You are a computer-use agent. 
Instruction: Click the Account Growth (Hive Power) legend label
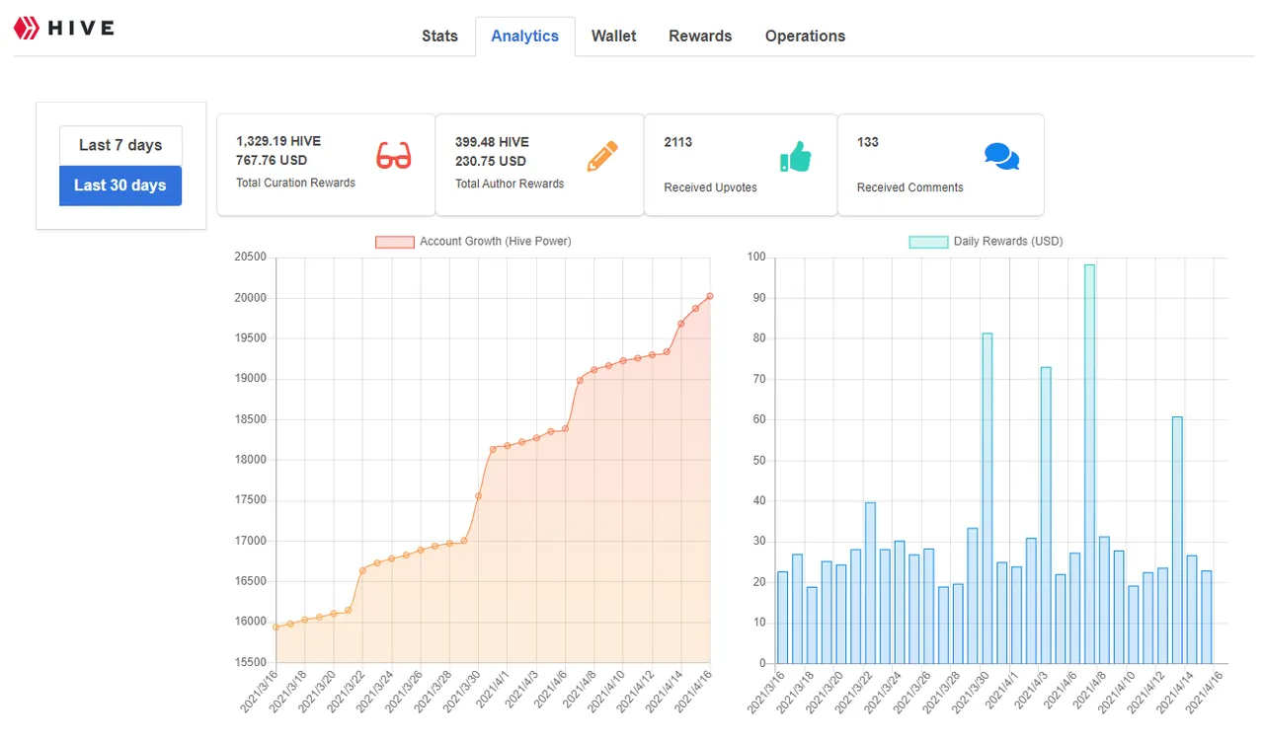(x=496, y=242)
